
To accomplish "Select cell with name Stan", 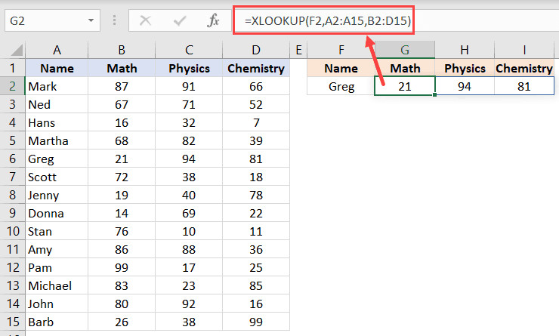I will [x=57, y=231].
